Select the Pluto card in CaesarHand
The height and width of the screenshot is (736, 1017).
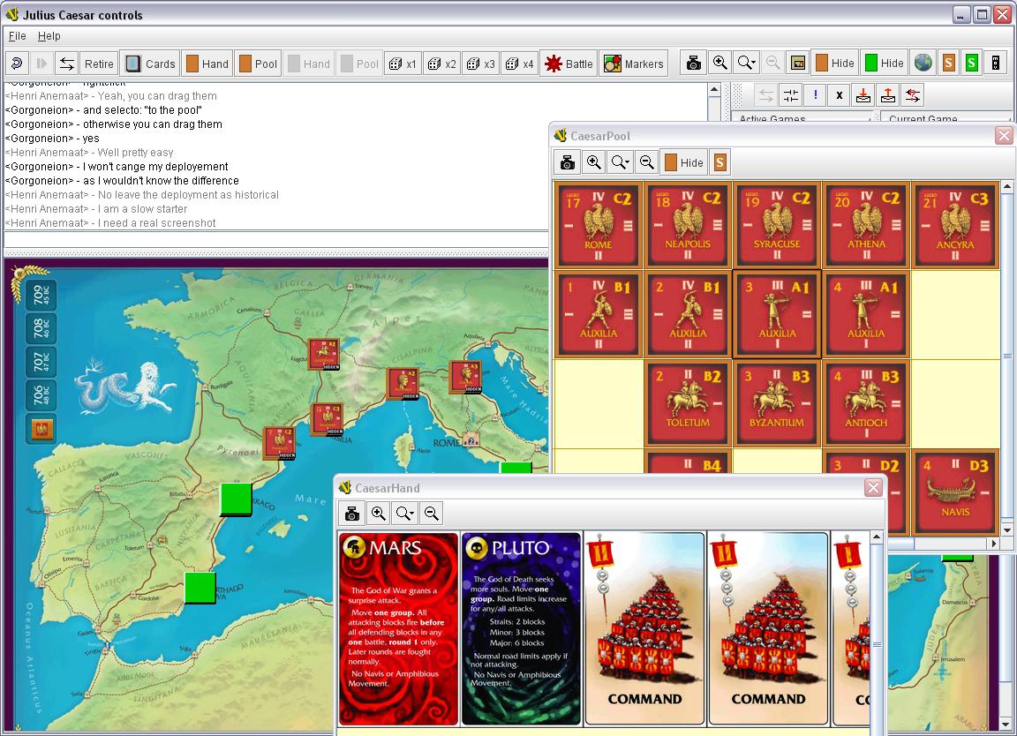pyautogui.click(x=522, y=628)
